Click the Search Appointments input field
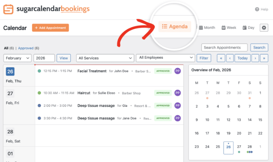This screenshot has width=273, height=162. (x=224, y=48)
